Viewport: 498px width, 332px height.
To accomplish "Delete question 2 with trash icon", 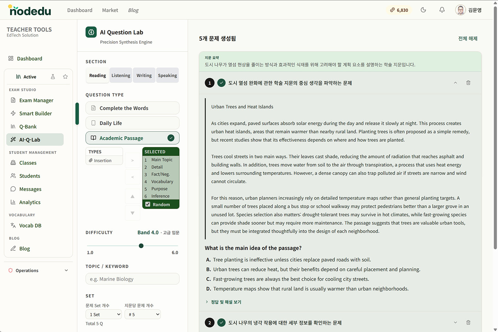I will pyautogui.click(x=468, y=322).
